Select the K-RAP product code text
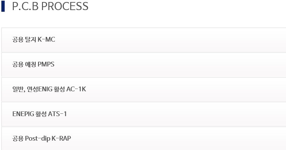The height and width of the screenshot is (150, 286). (x=61, y=138)
